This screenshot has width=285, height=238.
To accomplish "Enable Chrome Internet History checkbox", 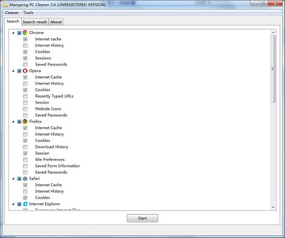I will coord(25,45).
